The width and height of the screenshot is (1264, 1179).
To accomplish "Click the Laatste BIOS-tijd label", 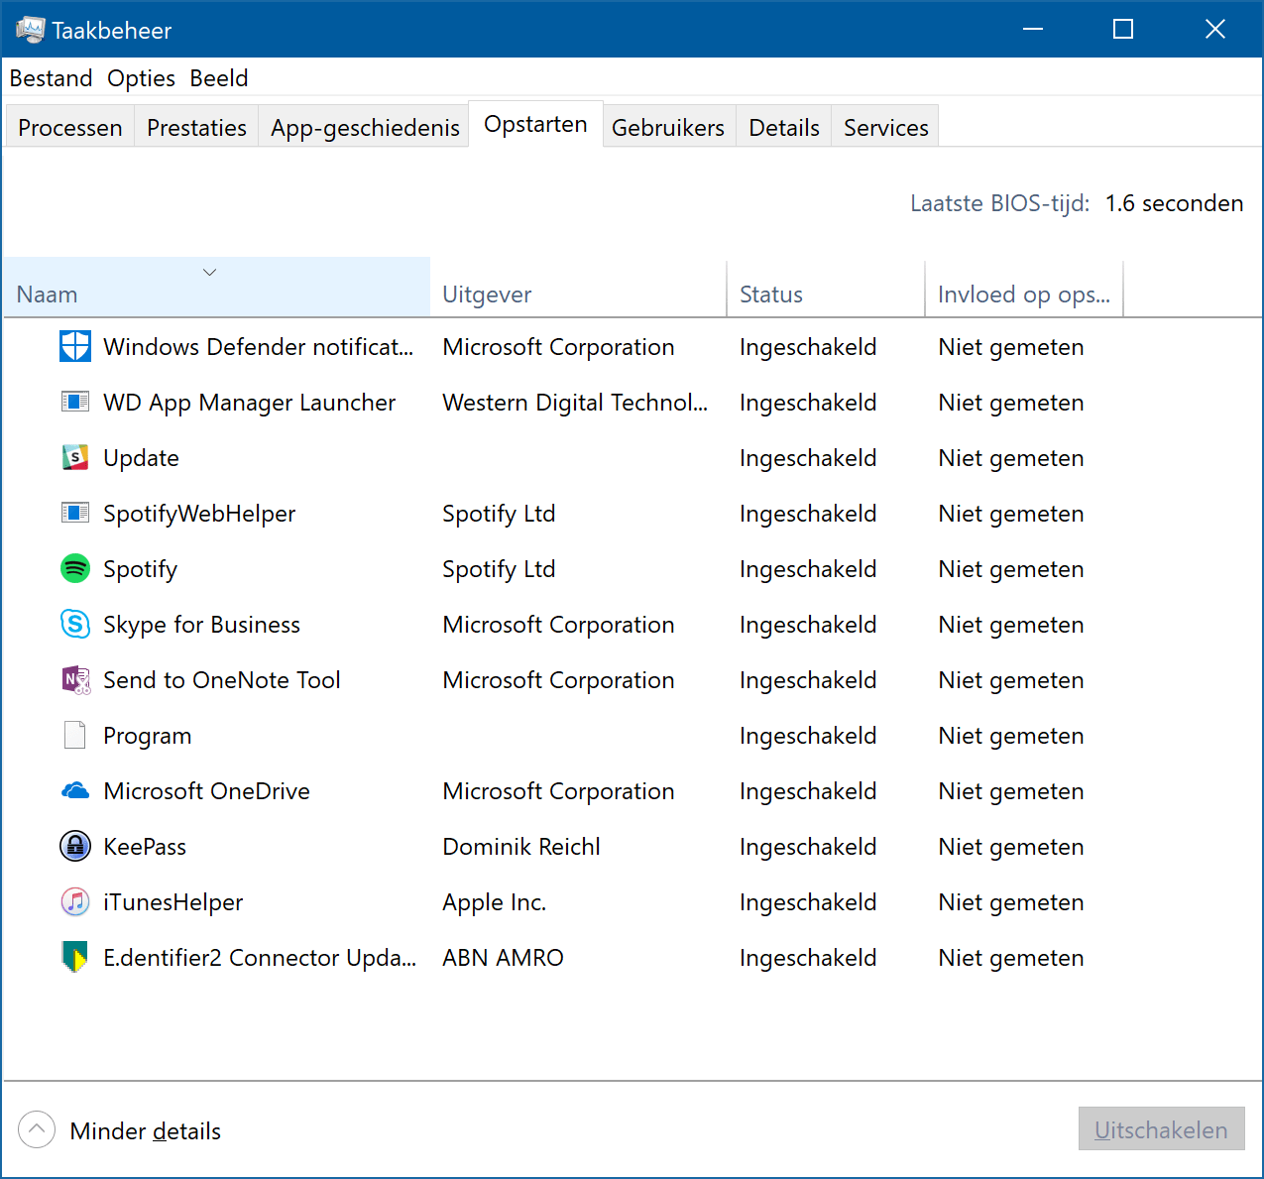I will (999, 203).
